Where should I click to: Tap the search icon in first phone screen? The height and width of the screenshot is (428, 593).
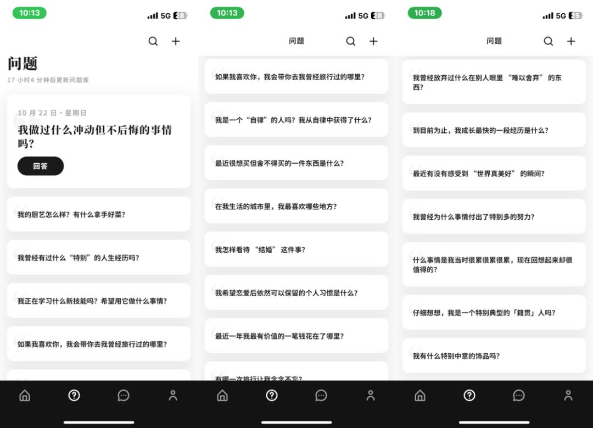[x=153, y=41]
